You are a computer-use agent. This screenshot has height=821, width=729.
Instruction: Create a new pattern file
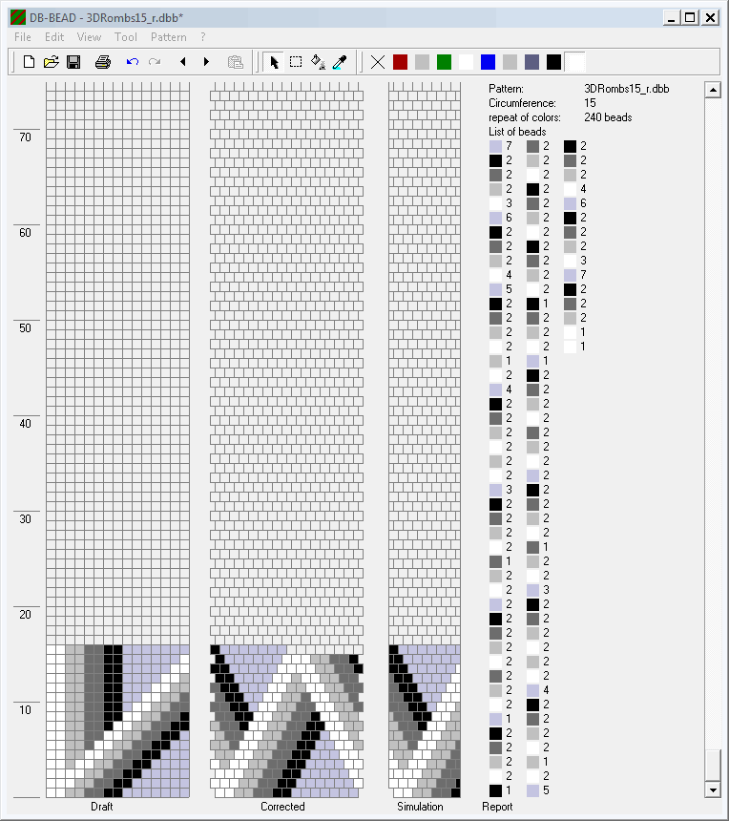pyautogui.click(x=29, y=62)
